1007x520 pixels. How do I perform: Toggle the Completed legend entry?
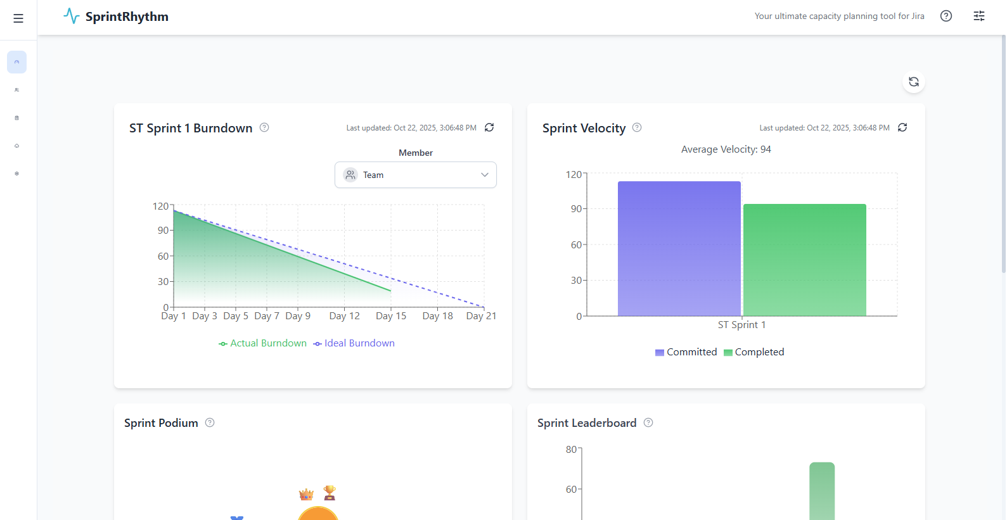coord(754,352)
